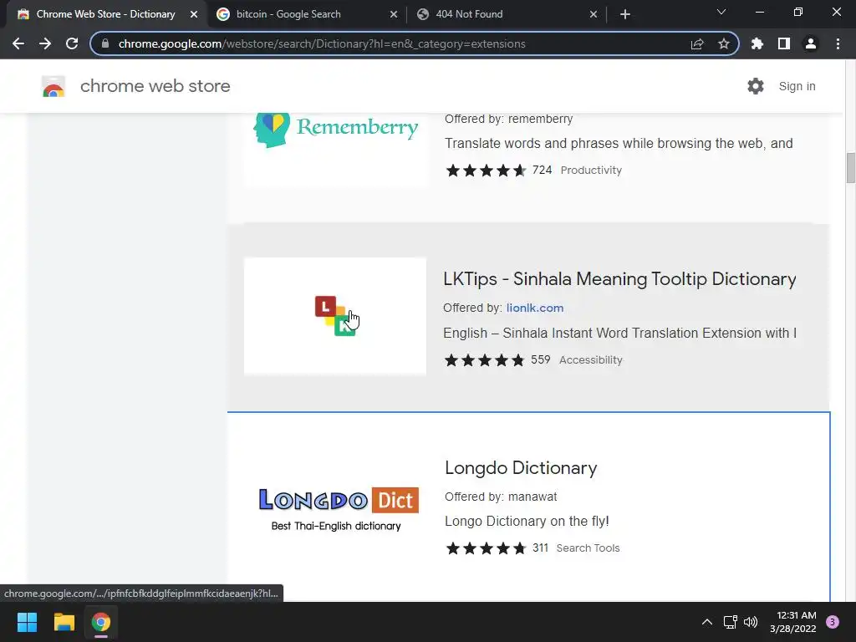856x642 pixels.
Task: Switch to the bitcoin - Google Search tab
Action: click(x=307, y=14)
